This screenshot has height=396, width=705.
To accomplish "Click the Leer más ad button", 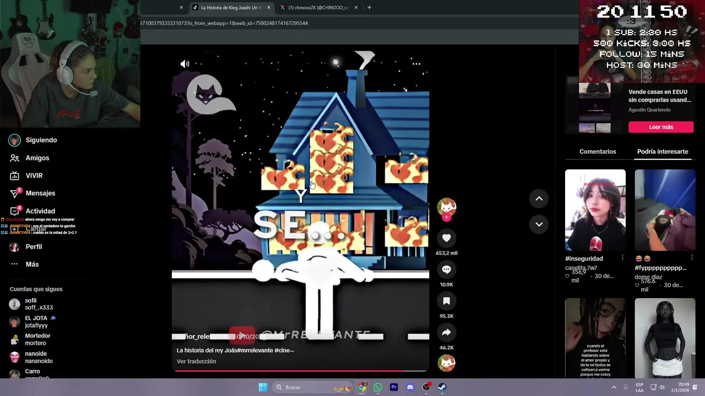I will pyautogui.click(x=661, y=127).
